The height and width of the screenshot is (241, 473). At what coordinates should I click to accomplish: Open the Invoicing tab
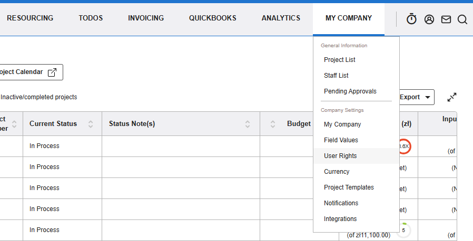146,18
